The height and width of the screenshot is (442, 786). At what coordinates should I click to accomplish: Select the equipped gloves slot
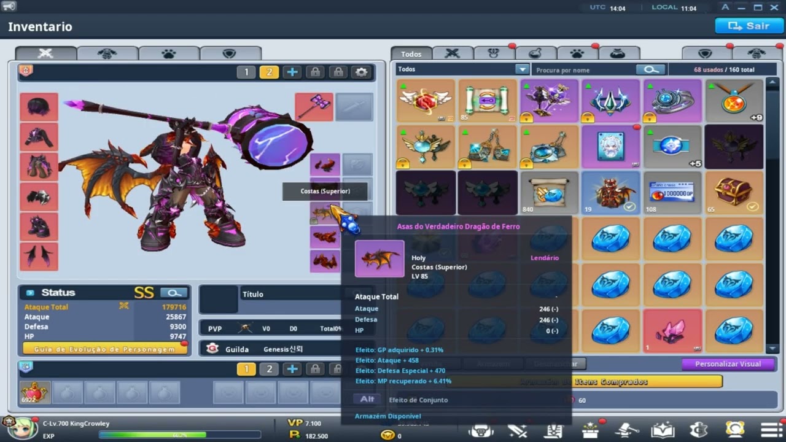click(x=39, y=196)
